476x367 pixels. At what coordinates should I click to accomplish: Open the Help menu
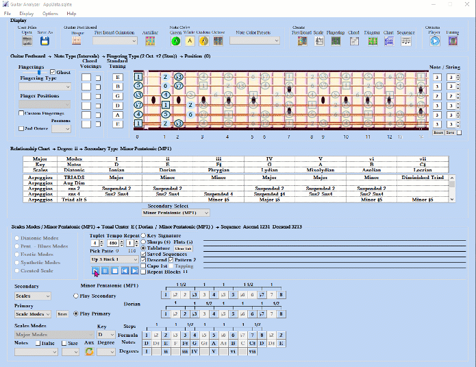[x=71, y=14]
